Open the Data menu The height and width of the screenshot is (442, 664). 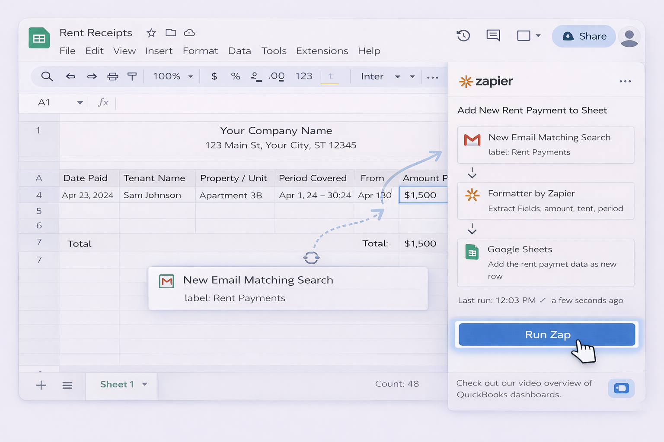click(239, 51)
